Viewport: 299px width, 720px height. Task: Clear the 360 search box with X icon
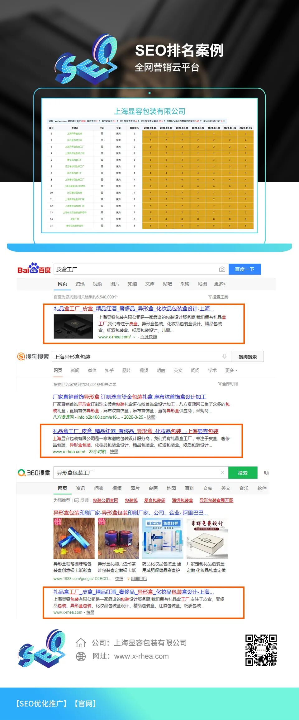pos(222,473)
